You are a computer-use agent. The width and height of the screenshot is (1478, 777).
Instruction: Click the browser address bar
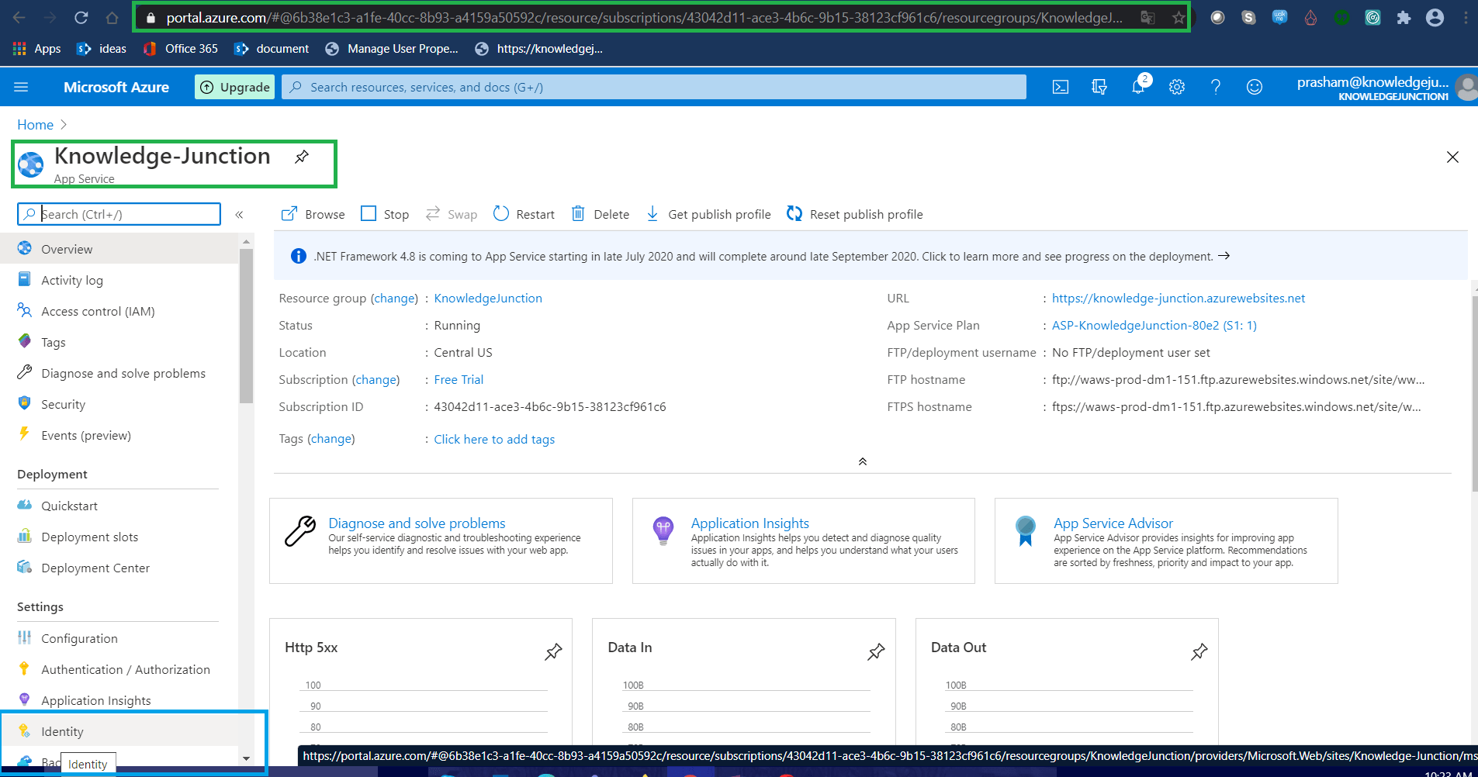[644, 17]
